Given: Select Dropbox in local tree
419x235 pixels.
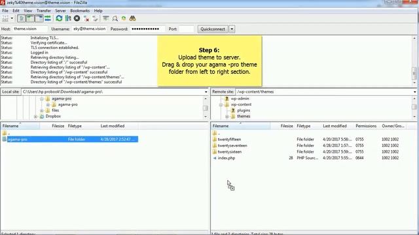Looking at the screenshot, I should (53, 116).
